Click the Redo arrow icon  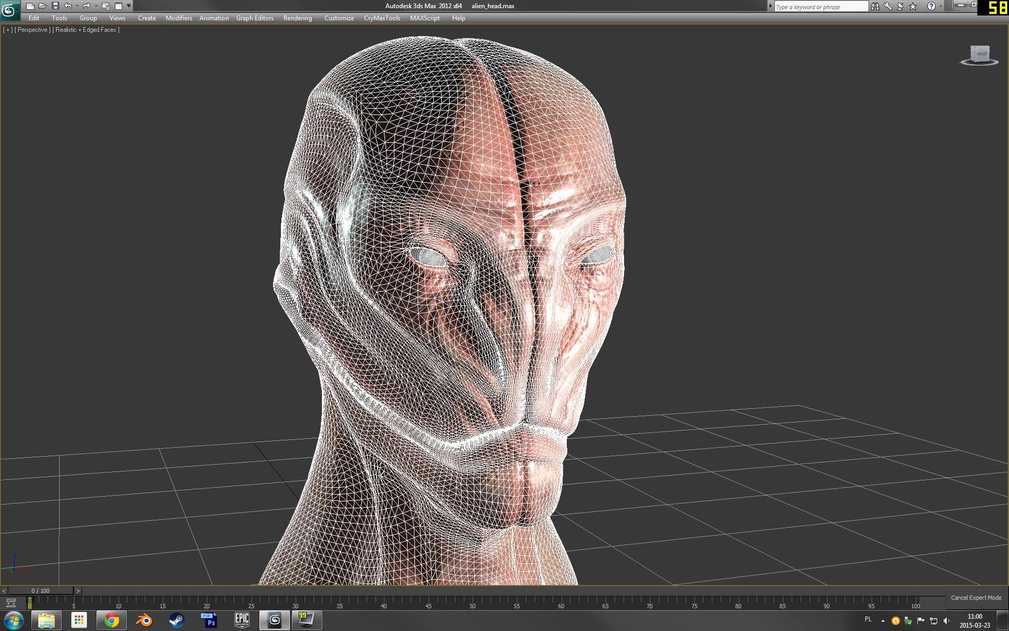(x=86, y=6)
